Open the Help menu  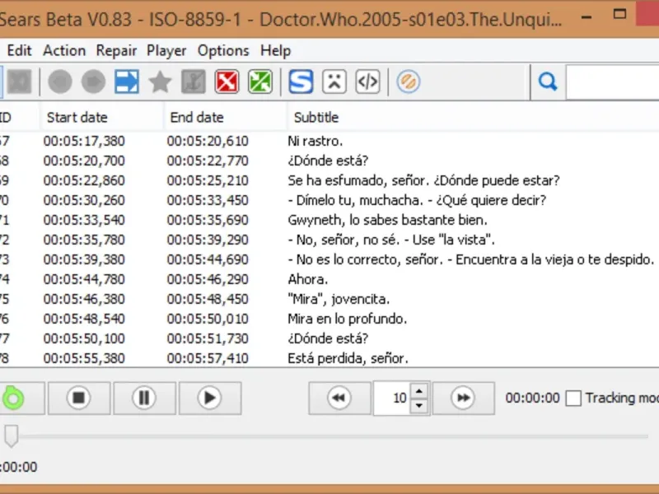pyautogui.click(x=276, y=50)
